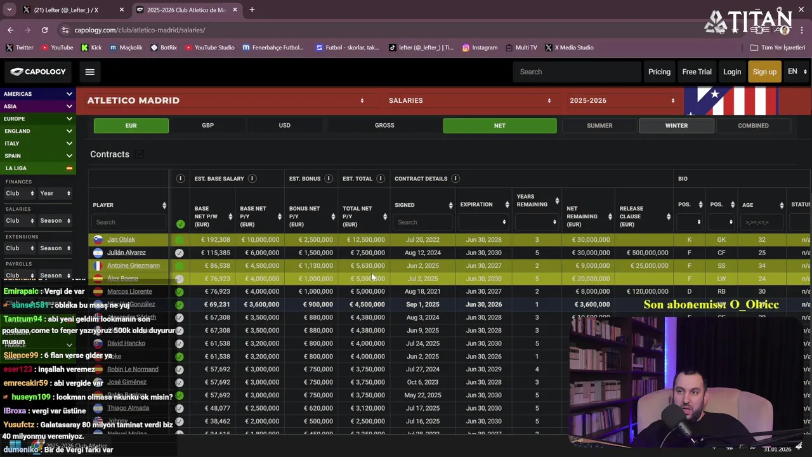Open the Pricing page
This screenshot has width=812, height=457.
pyautogui.click(x=659, y=72)
